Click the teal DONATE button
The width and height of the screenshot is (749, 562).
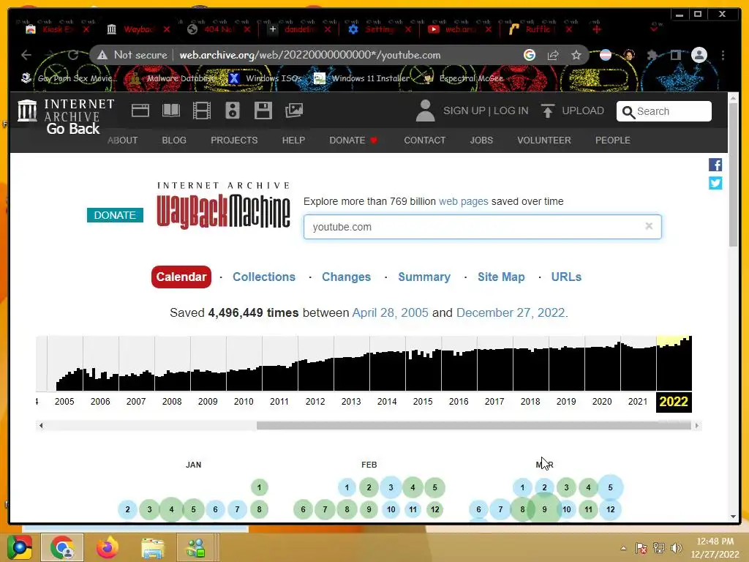tap(115, 215)
